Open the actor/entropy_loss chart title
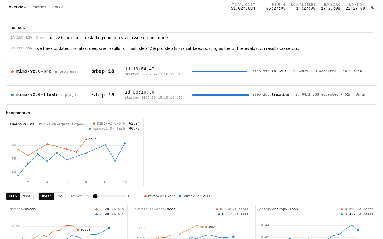383x239 pixels. click(279, 209)
